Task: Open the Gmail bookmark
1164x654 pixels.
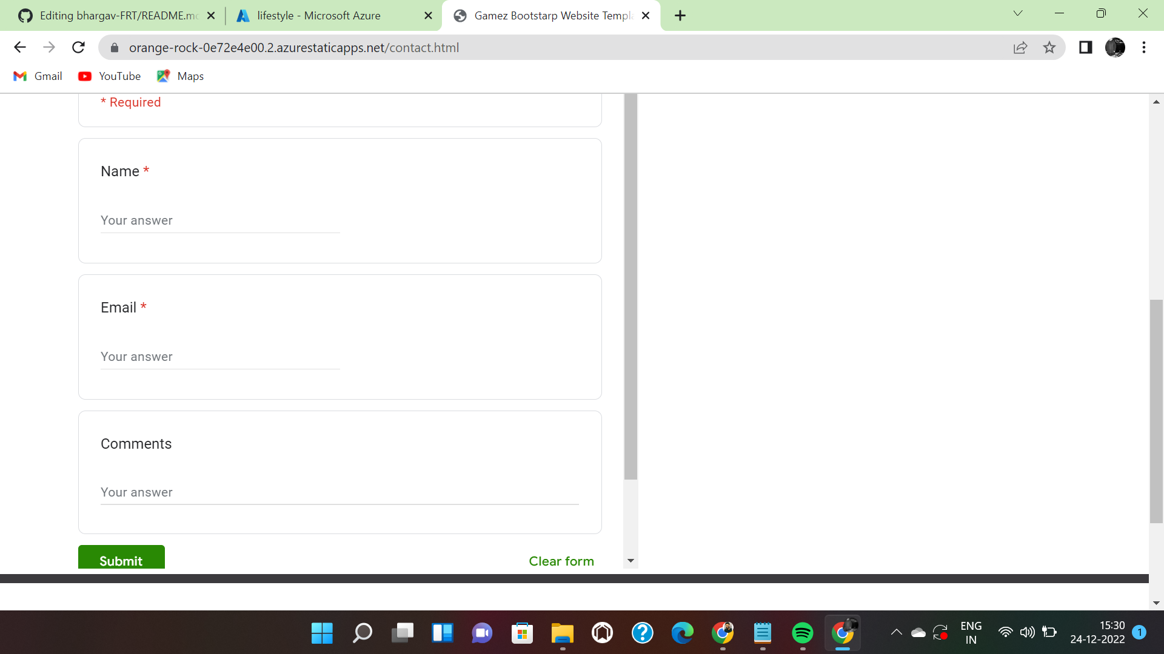Action: click(38, 76)
